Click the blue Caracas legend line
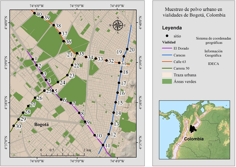Screen dimensions: 236x167 click(167, 55)
